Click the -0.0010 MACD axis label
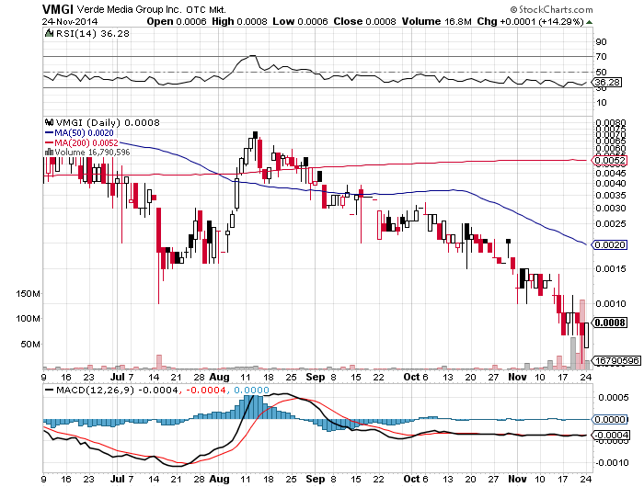This screenshot has height=487, width=644. click(612, 462)
